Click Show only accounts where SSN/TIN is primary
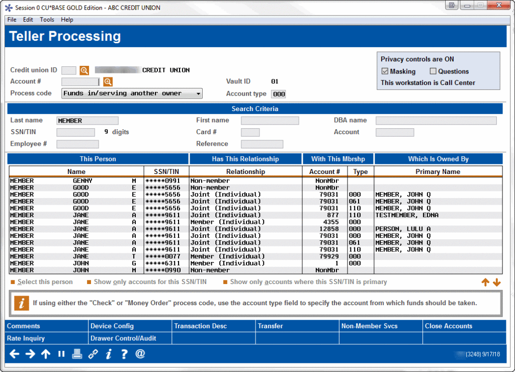The height and width of the screenshot is (372, 515). coord(305,282)
